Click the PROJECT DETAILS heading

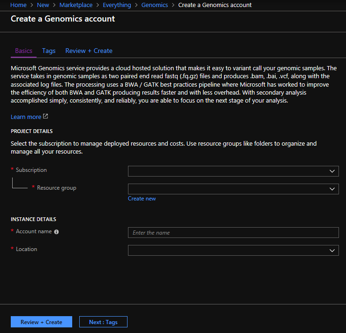click(31, 131)
